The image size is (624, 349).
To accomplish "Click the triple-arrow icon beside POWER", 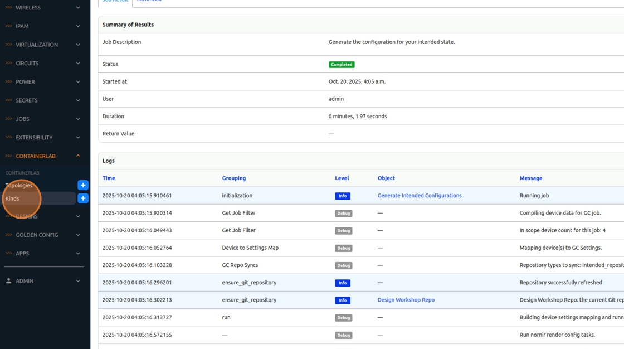I will coord(8,82).
